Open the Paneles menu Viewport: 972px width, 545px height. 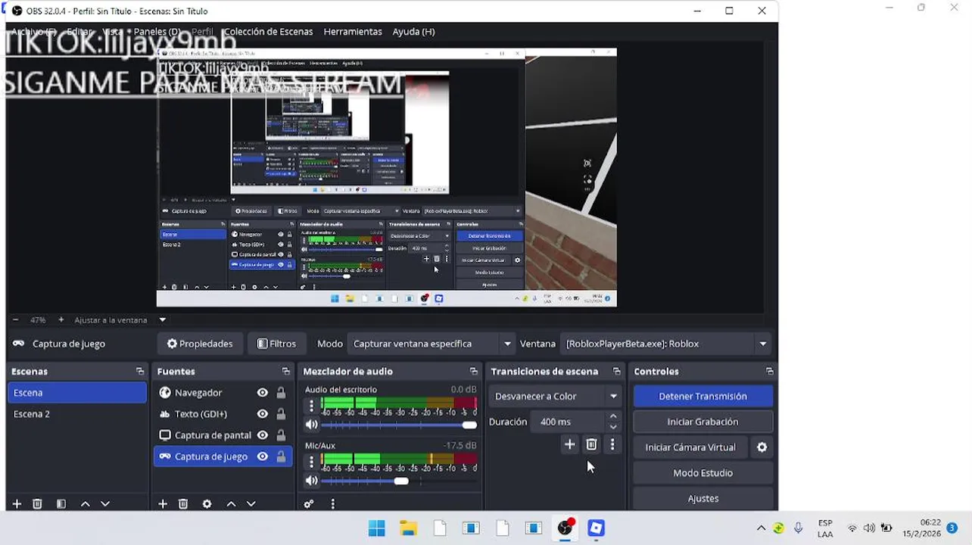pyautogui.click(x=157, y=32)
